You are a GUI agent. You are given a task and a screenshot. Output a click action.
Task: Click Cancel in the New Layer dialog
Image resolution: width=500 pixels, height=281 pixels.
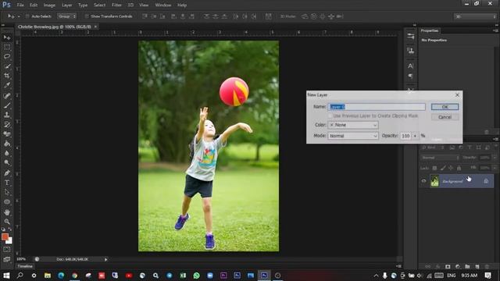[445, 117]
